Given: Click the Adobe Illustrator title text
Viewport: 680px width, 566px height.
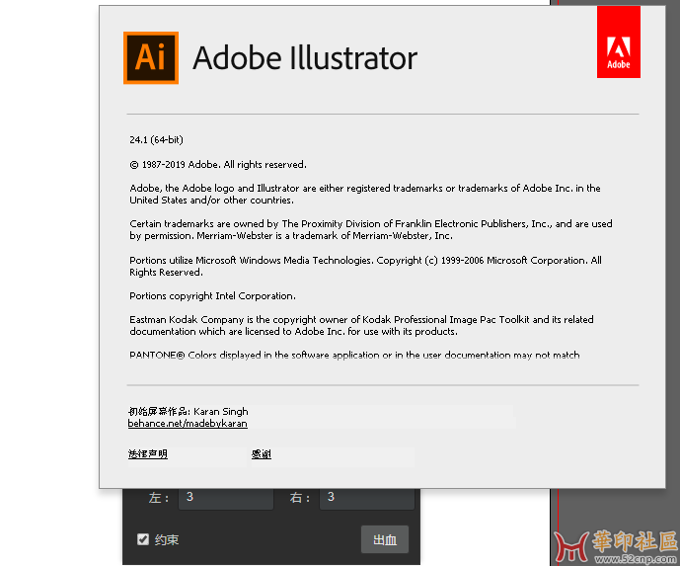Looking at the screenshot, I should pos(305,58).
